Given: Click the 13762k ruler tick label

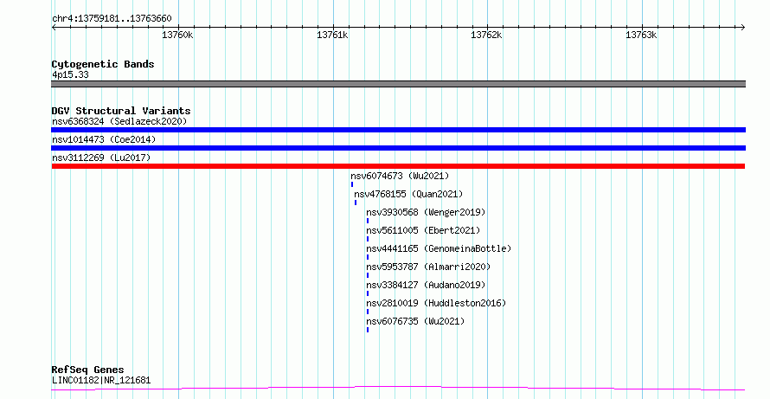Looking at the screenshot, I should pos(486,35).
